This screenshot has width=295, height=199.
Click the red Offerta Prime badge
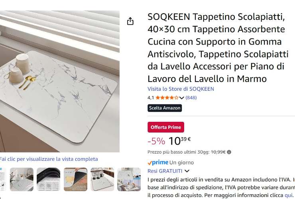(166, 127)
